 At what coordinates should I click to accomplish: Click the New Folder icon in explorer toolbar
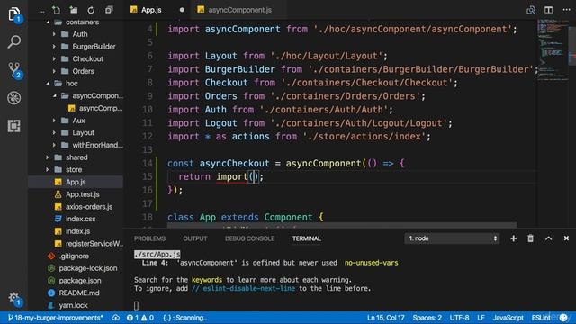coord(74,10)
